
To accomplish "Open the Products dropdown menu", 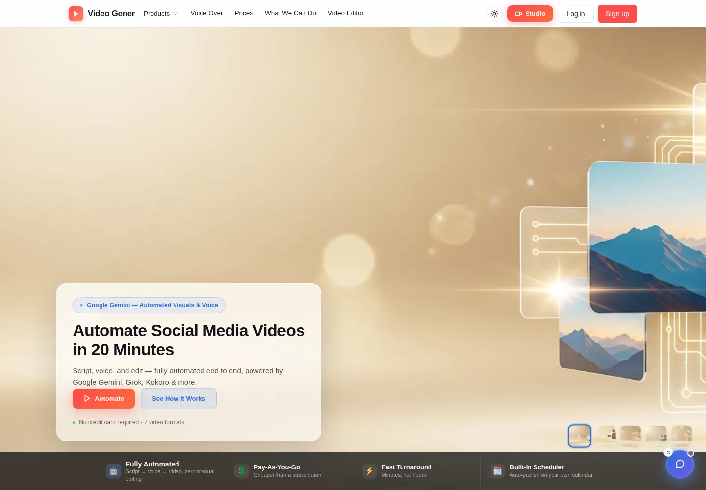I will coord(161,14).
